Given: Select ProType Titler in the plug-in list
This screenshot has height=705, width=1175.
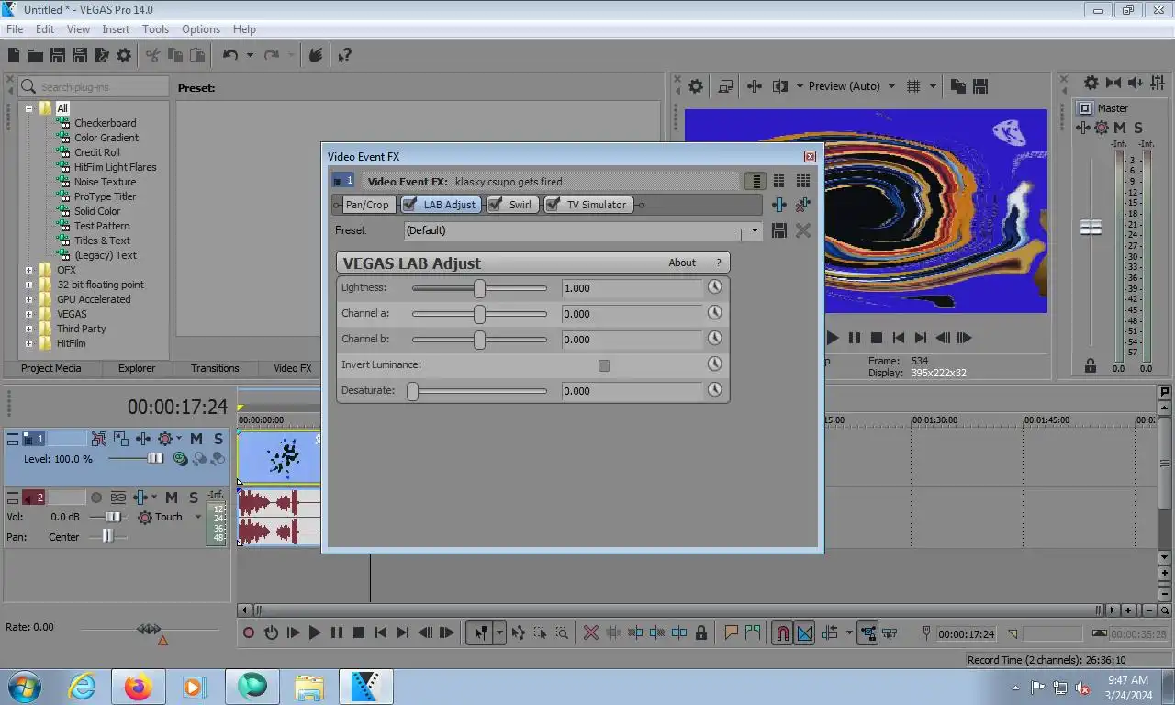Looking at the screenshot, I should (x=105, y=196).
